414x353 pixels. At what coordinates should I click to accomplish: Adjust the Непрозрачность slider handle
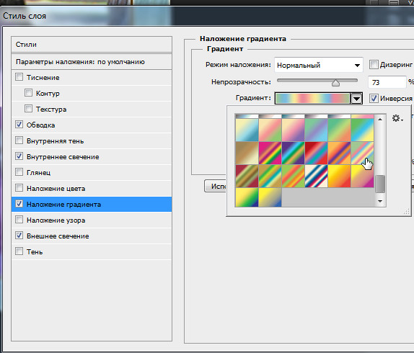[x=335, y=83]
